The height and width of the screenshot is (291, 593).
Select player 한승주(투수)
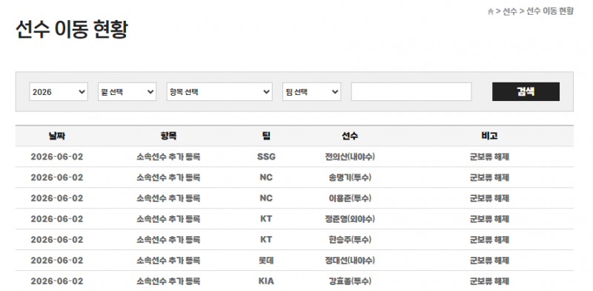tap(350, 240)
